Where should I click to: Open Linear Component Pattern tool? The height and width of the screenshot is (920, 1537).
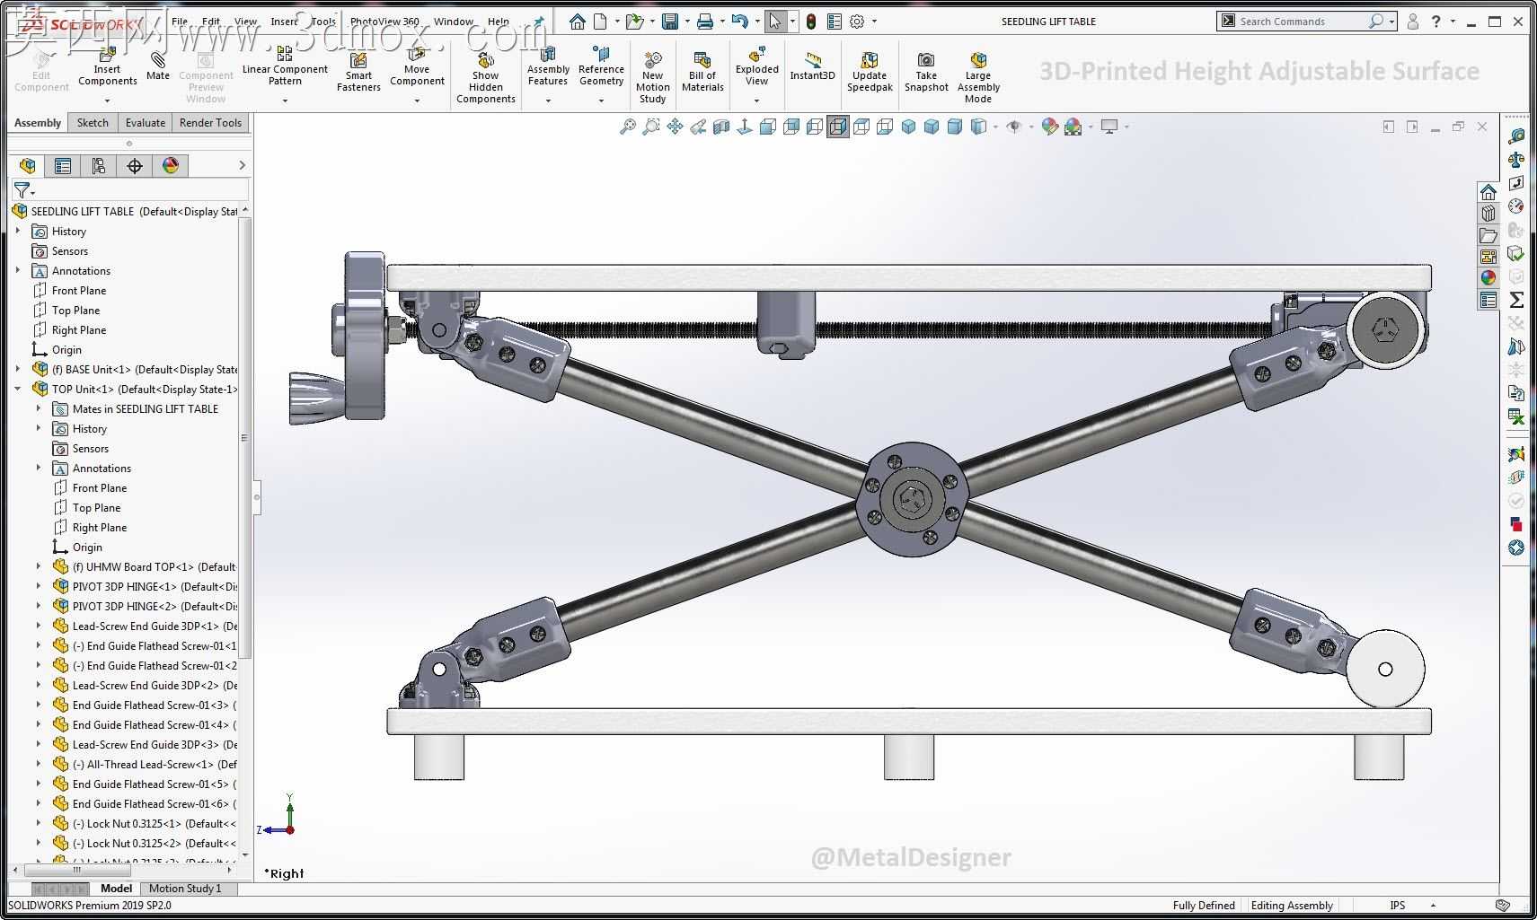pyautogui.click(x=285, y=66)
